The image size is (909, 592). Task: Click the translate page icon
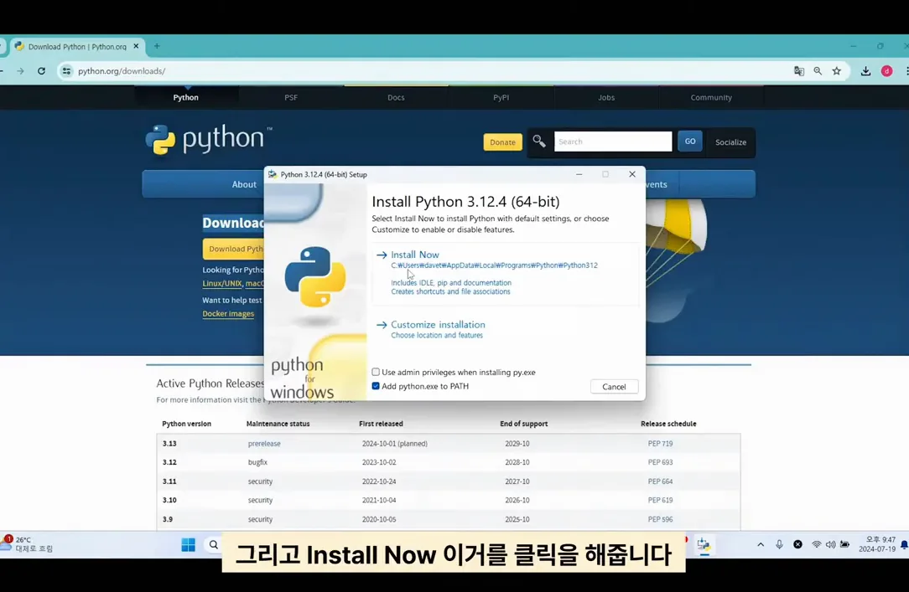(x=799, y=71)
